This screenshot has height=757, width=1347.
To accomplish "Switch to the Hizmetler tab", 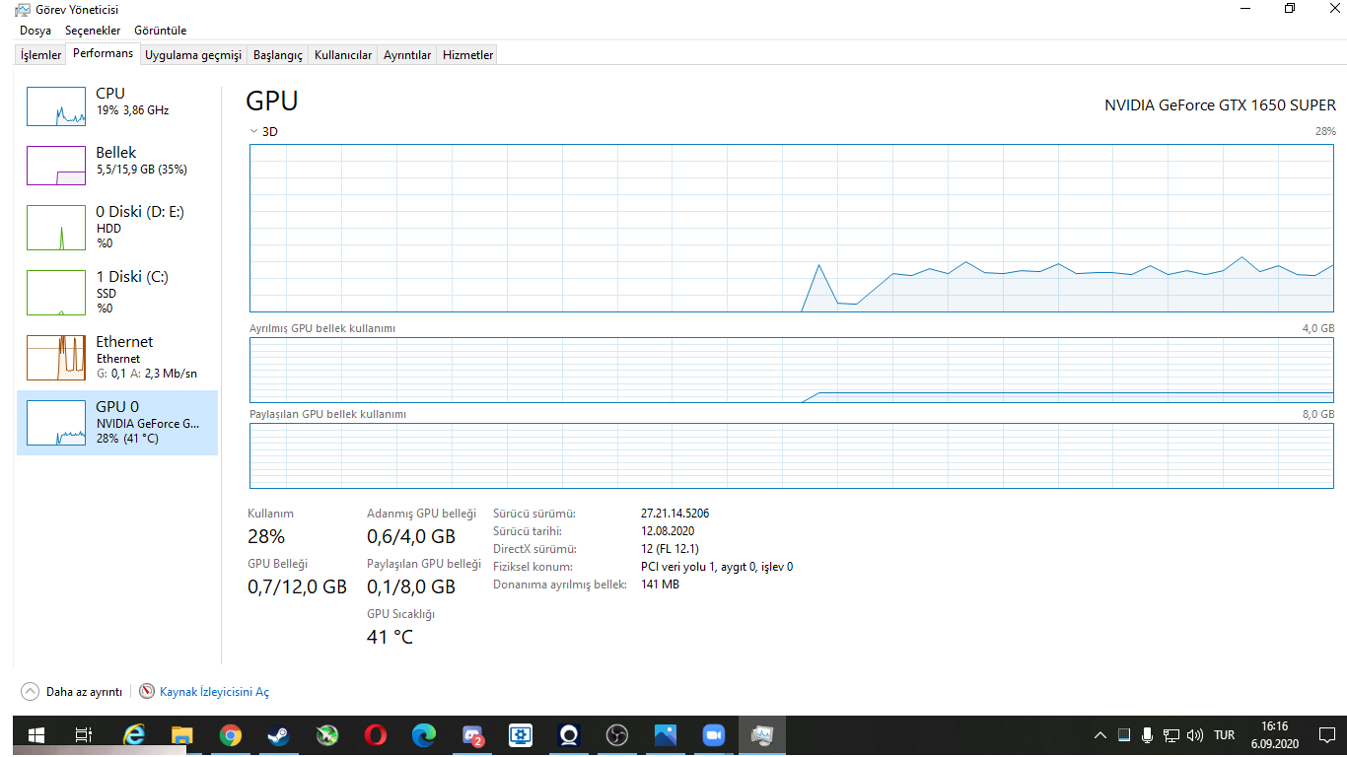I will click(467, 55).
